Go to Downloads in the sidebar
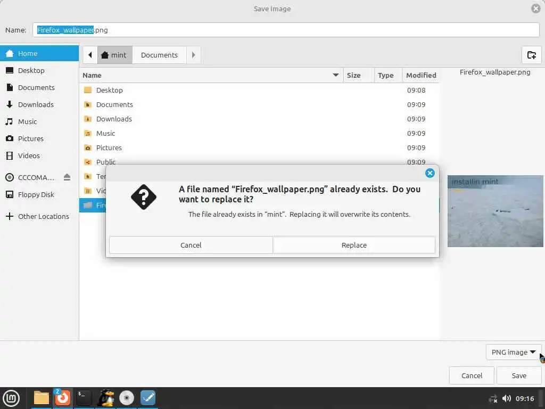Screen dimensions: 545x409 (39, 105)
